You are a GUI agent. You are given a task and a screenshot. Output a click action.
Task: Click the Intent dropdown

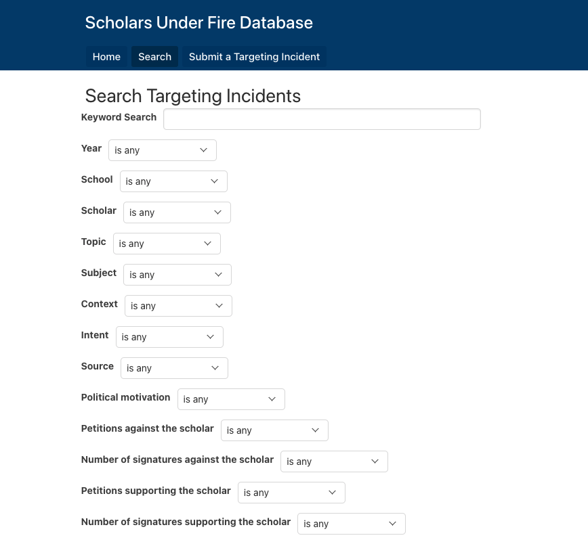pos(169,337)
